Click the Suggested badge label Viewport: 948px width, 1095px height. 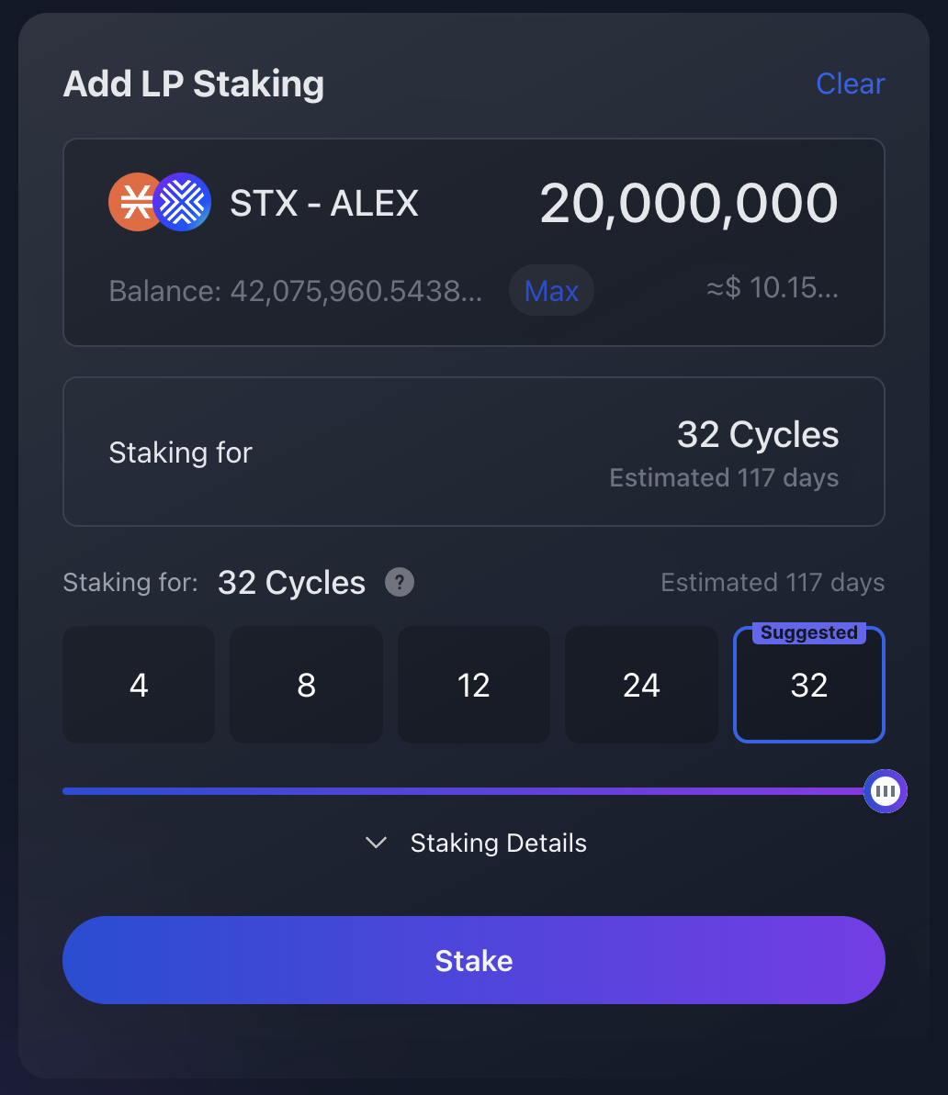809,632
